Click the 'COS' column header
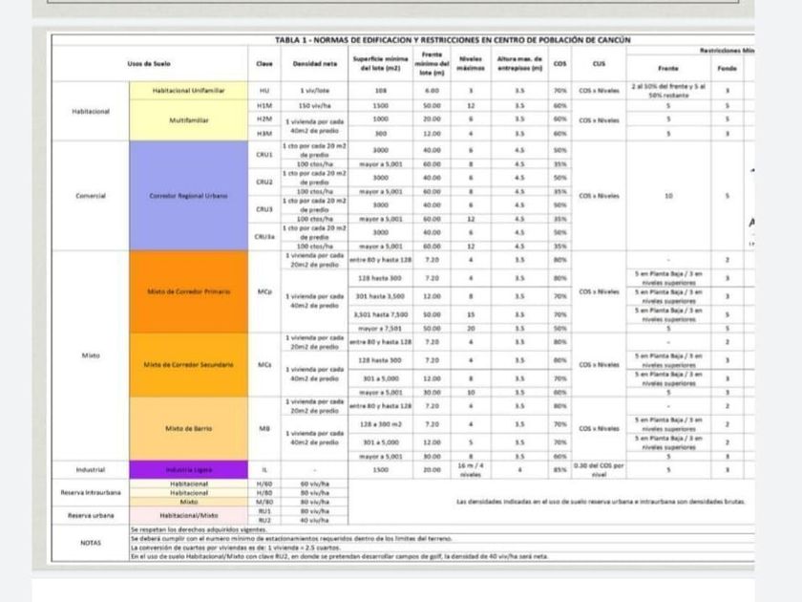Viewport: 802px width, 602px height. 560,63
